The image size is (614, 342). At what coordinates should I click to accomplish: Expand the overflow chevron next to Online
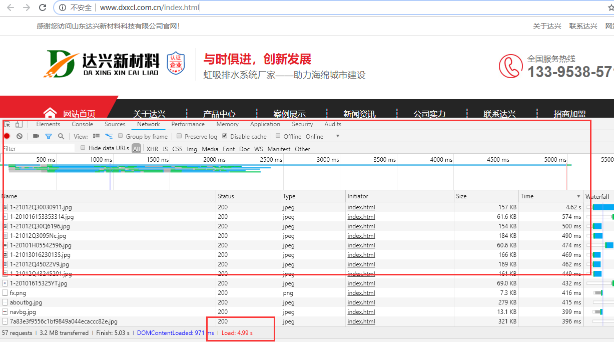pos(338,136)
